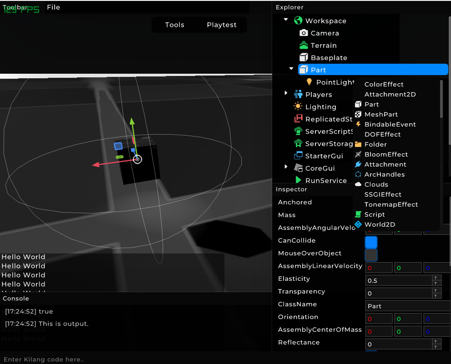Screen dimensions: 451x364
Task: Click the Camera icon in Explorer
Action: click(304, 33)
